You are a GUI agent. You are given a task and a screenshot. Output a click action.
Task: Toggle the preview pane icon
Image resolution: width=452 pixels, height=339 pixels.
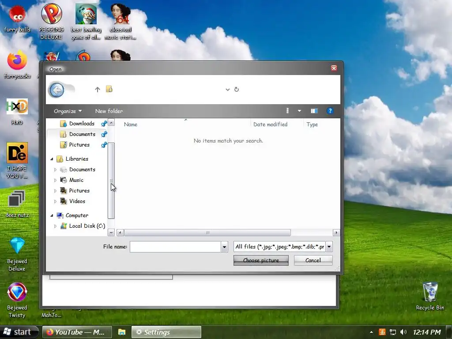tap(314, 111)
